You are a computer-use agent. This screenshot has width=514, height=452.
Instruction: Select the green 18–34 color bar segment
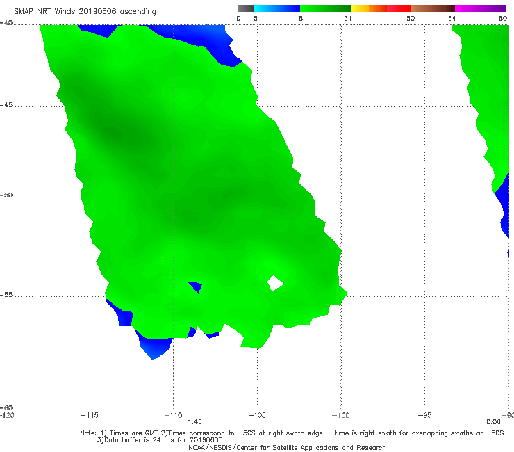click(x=325, y=8)
